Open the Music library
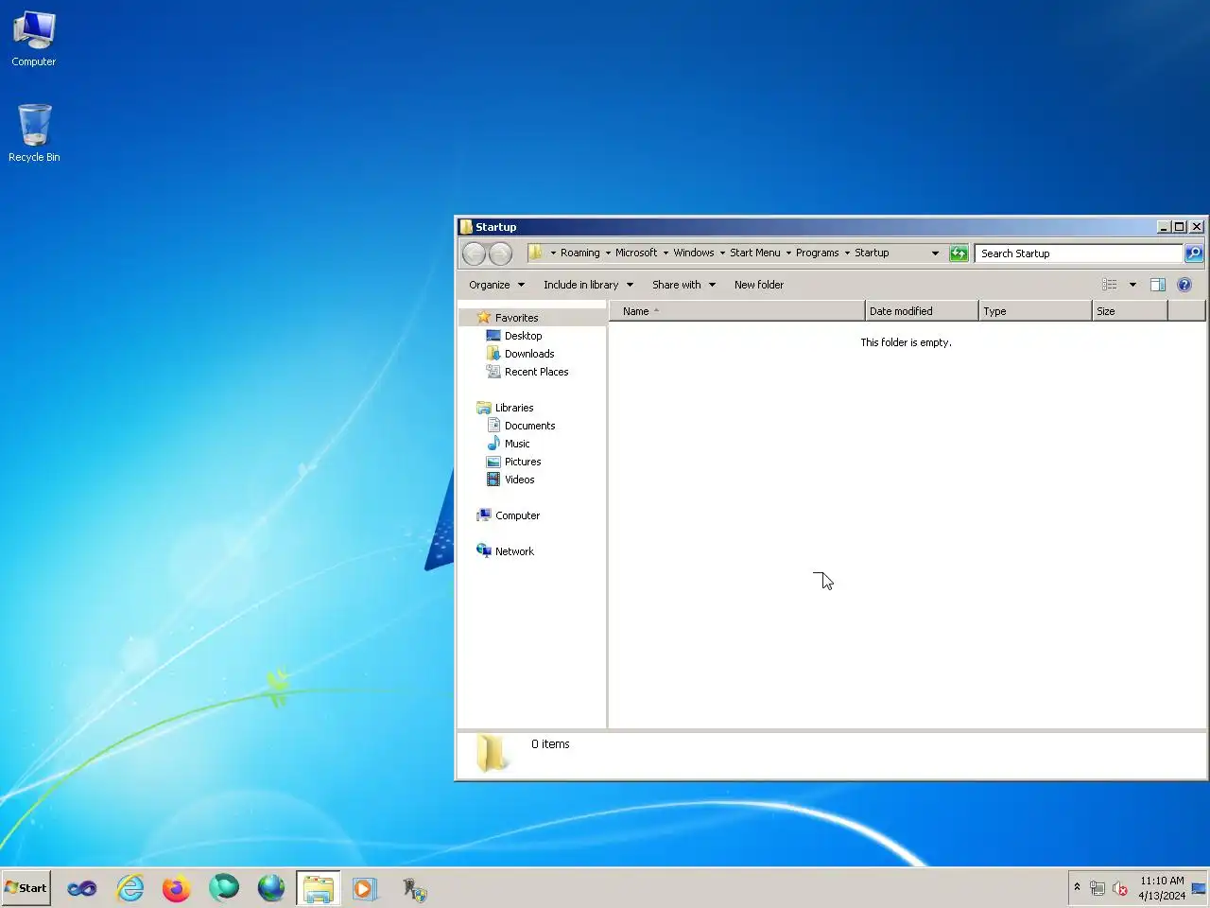Image resolution: width=1210 pixels, height=908 pixels. pyautogui.click(x=517, y=444)
